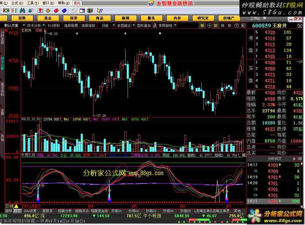
Task: Click the grayed-out card toolbar icon
Action: tap(74, 11)
